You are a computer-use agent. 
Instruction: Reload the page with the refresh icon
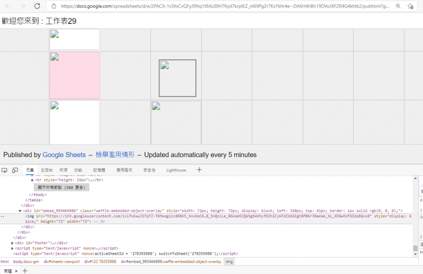[37, 6]
